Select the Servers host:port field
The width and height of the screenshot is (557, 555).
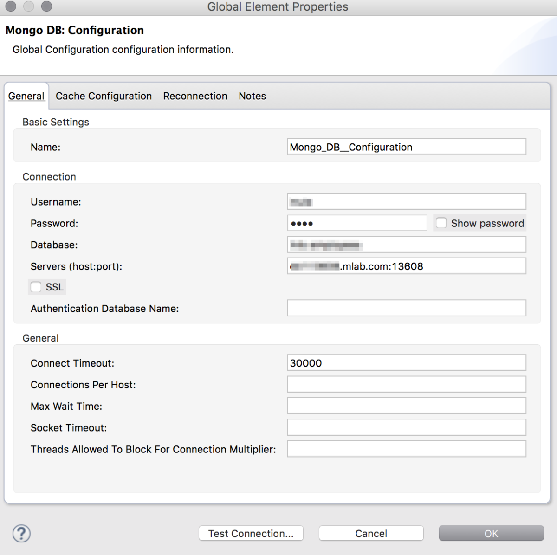point(406,266)
